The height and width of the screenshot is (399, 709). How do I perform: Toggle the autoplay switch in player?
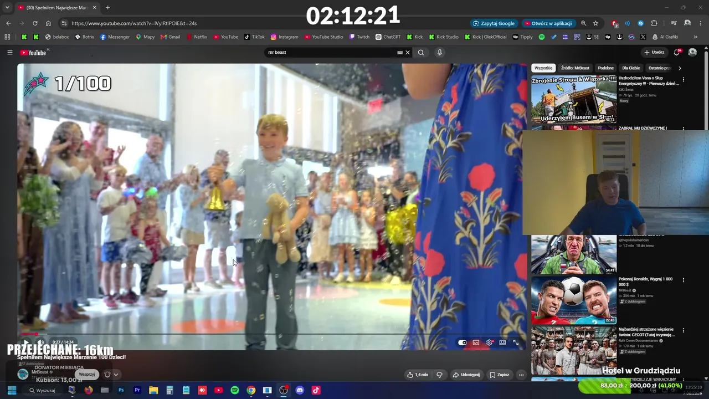click(463, 342)
